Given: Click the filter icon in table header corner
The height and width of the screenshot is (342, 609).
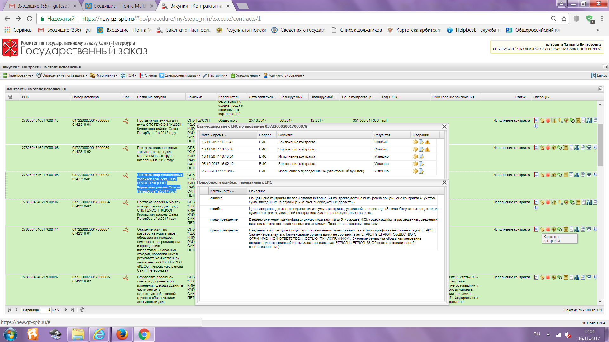Looking at the screenshot, I should 10,97.
